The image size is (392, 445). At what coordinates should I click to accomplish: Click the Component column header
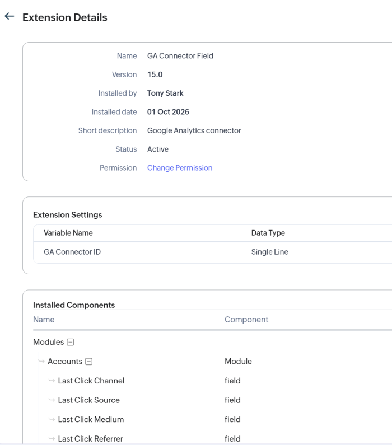(x=246, y=319)
